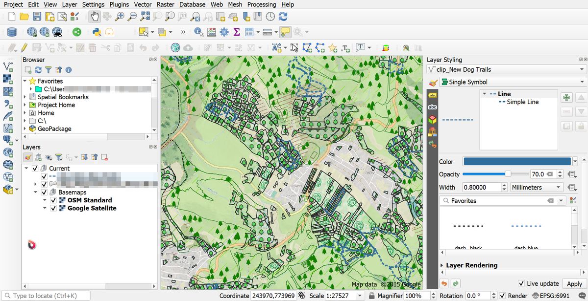Open the Vector menu
The width and height of the screenshot is (588, 301).
pos(143,4)
